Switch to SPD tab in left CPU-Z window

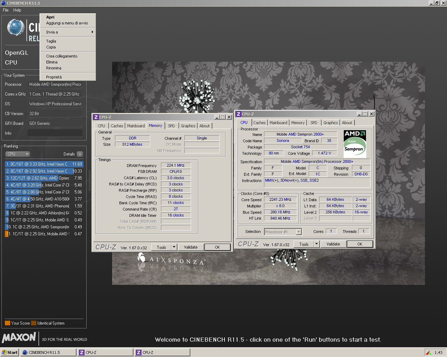[171, 126]
